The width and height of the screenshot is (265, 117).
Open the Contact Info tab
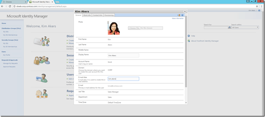click(98, 15)
